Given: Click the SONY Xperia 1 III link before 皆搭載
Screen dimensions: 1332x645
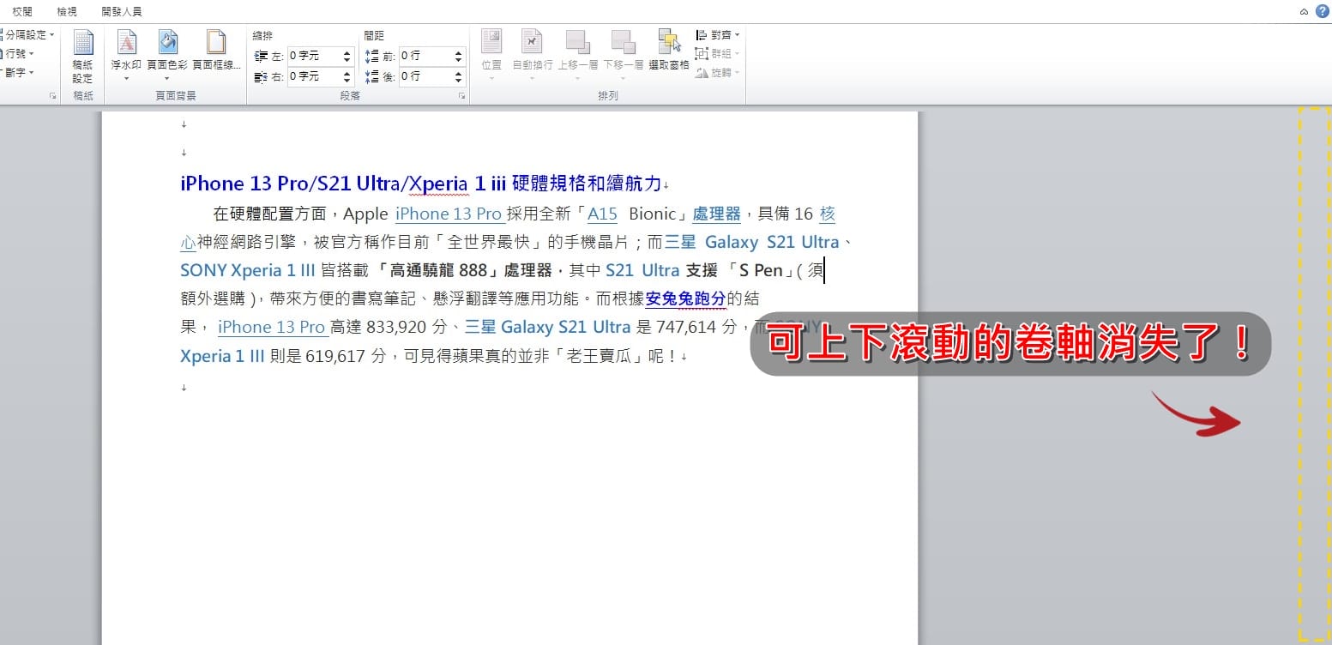Looking at the screenshot, I should (x=248, y=270).
